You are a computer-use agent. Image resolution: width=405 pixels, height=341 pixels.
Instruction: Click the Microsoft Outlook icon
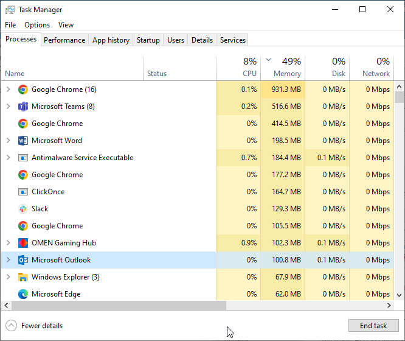[x=23, y=260]
